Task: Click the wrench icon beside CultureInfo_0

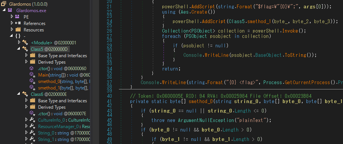Action: [x=32, y=120]
